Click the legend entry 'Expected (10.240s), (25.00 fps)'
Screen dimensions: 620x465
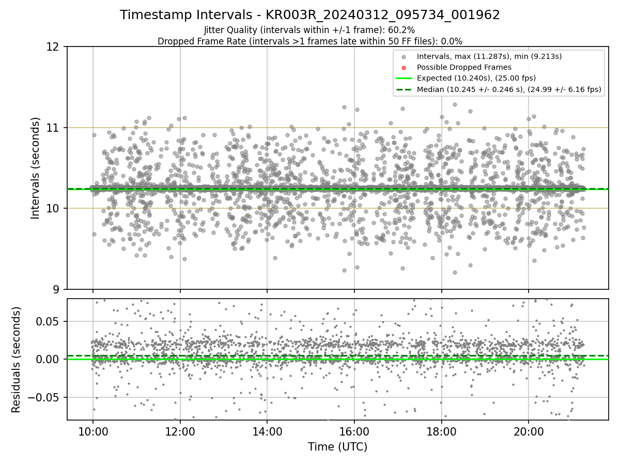pyautogui.click(x=476, y=79)
